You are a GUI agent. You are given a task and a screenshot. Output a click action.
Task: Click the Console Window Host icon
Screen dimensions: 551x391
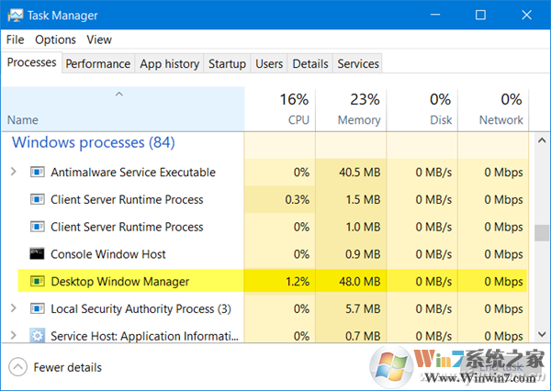click(38, 254)
